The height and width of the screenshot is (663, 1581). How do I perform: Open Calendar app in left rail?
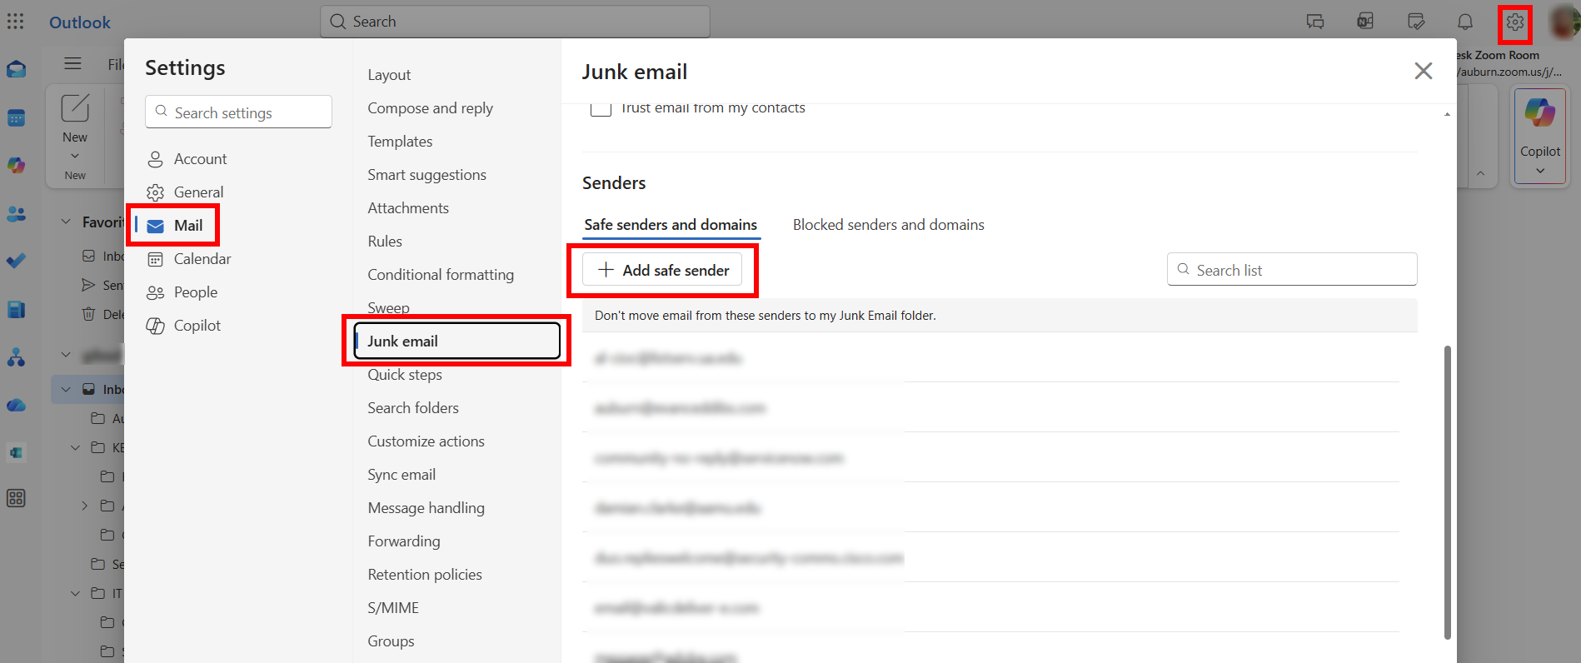[16, 117]
